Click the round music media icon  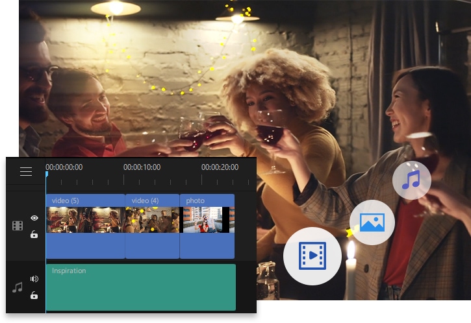click(x=412, y=180)
